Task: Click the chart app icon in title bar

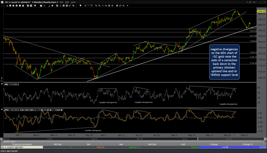Action: 2,2
